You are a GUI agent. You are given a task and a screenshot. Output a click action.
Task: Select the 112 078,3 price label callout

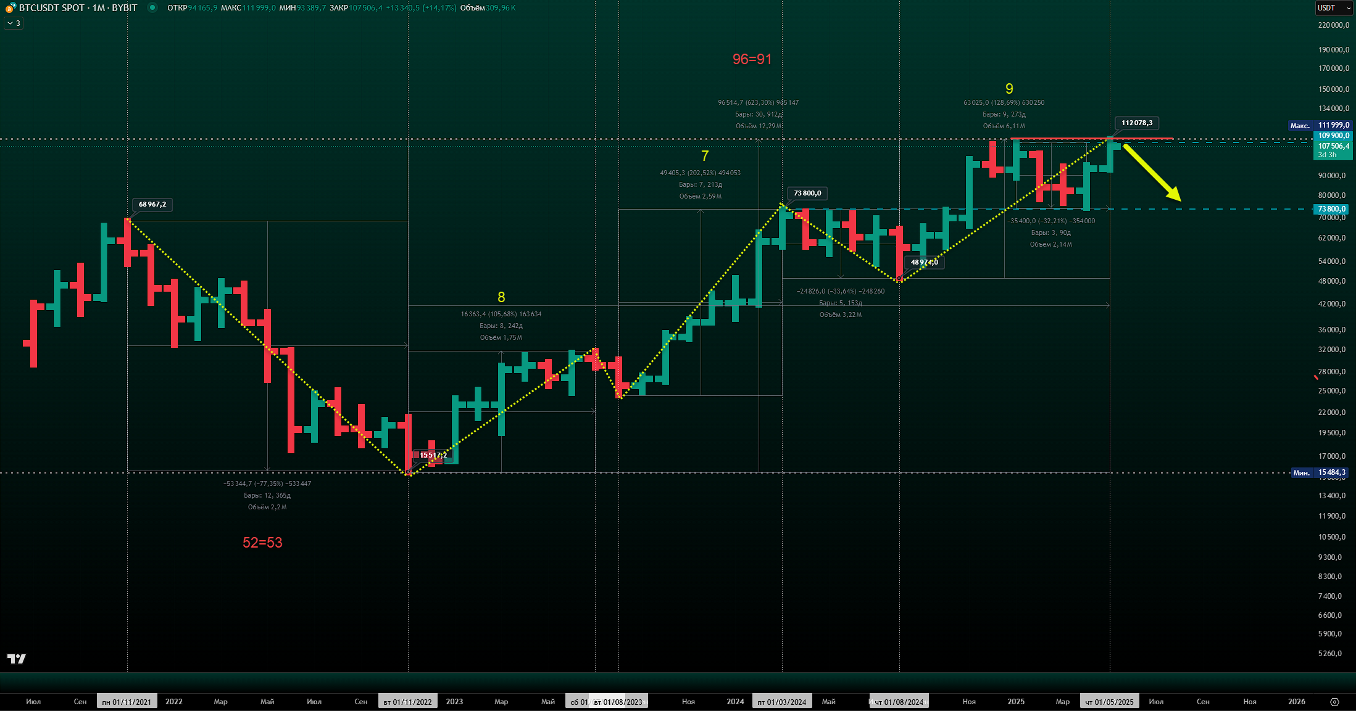(x=1137, y=123)
